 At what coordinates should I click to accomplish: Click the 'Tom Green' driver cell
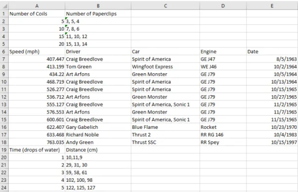click(x=98, y=66)
